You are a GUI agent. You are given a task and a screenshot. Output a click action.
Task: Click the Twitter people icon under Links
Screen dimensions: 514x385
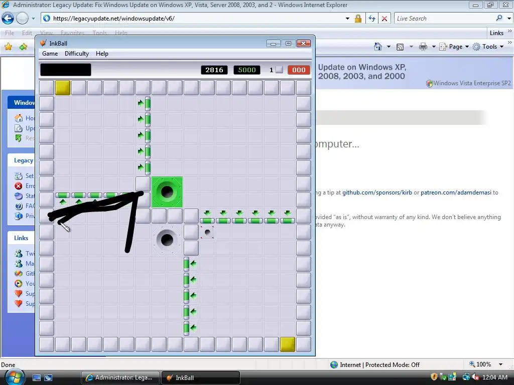coord(19,253)
